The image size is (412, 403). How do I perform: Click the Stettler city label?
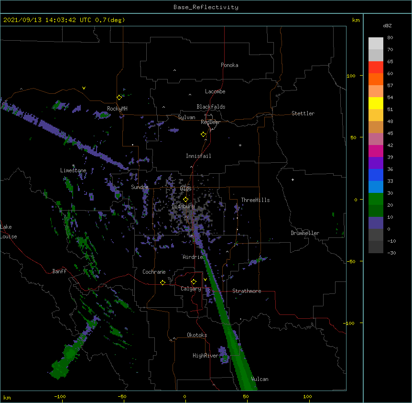(303, 113)
